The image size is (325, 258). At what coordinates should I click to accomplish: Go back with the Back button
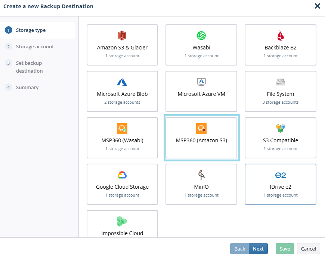click(x=239, y=249)
